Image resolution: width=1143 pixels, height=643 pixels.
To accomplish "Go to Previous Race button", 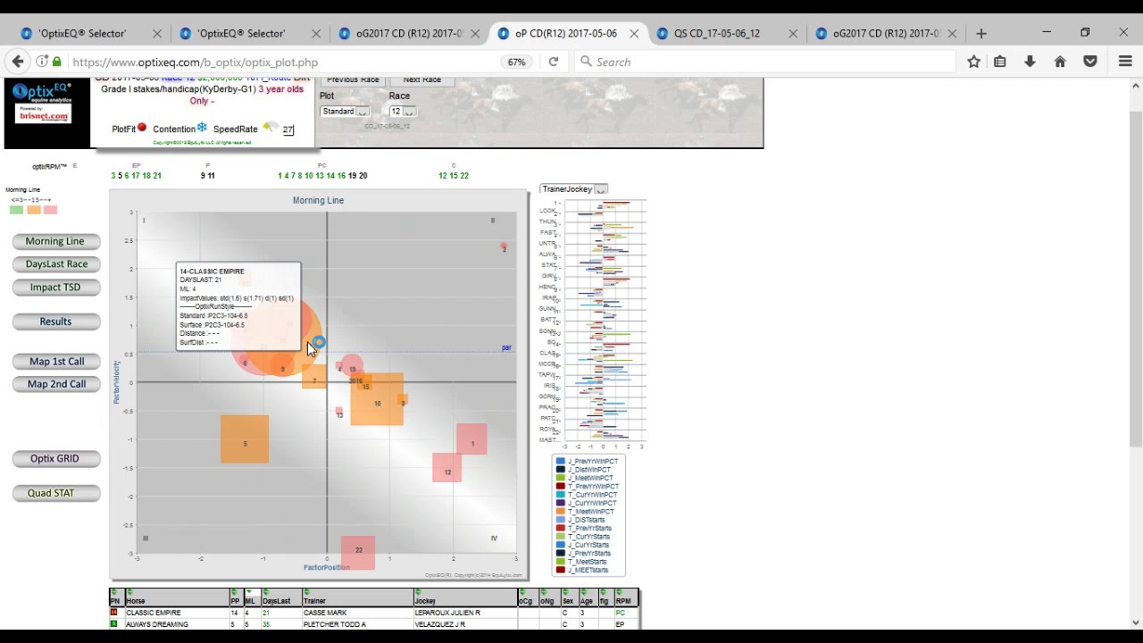I will [x=353, y=80].
